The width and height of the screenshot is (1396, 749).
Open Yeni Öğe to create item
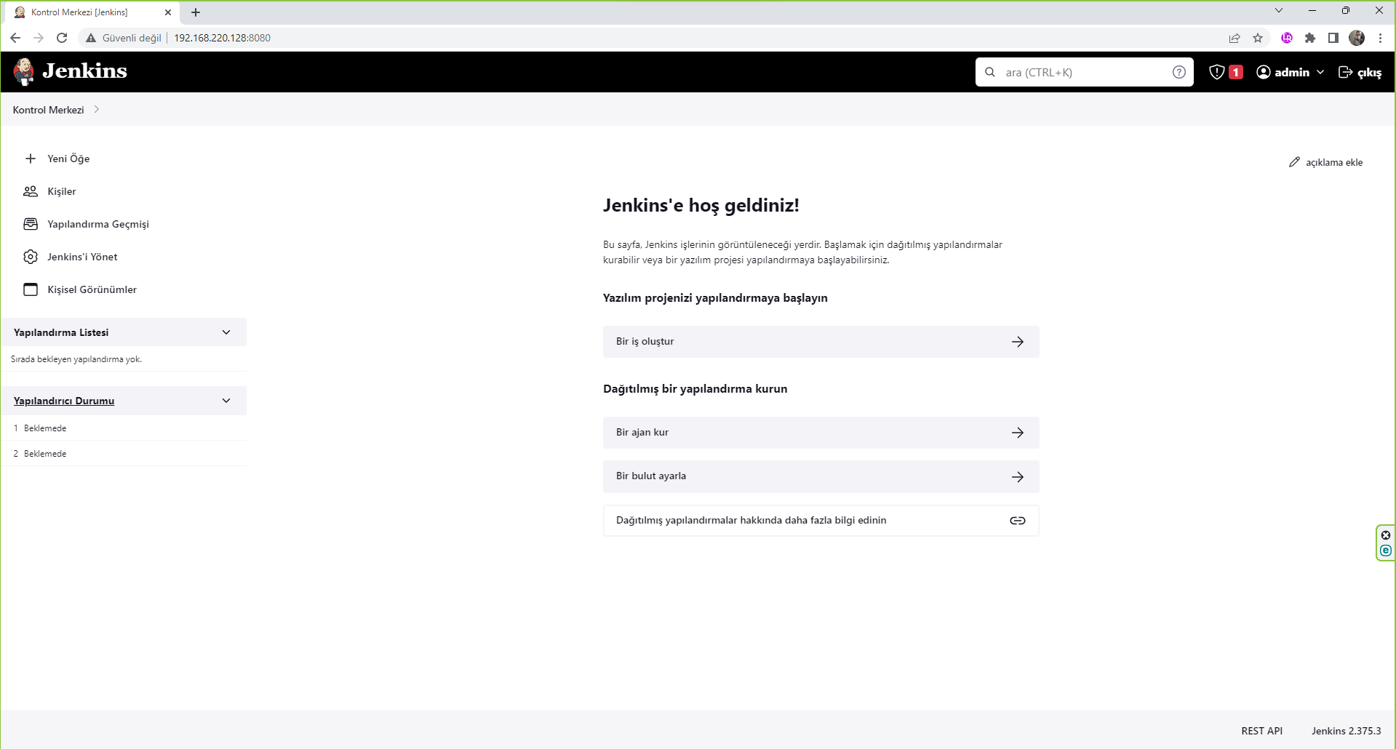pos(68,159)
